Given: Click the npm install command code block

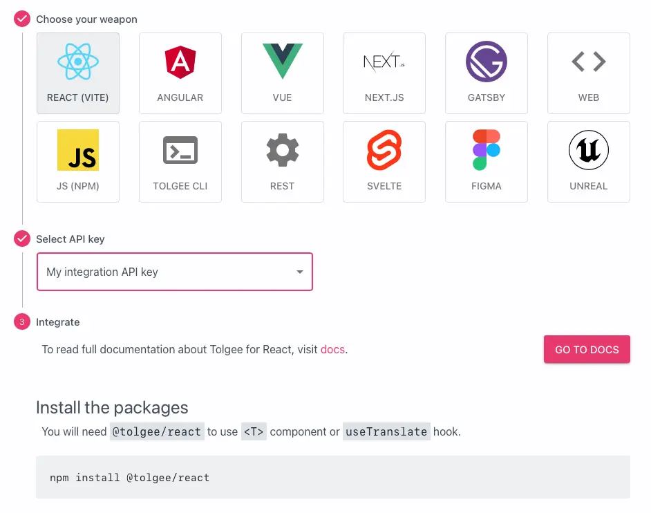Looking at the screenshot, I should (x=332, y=477).
